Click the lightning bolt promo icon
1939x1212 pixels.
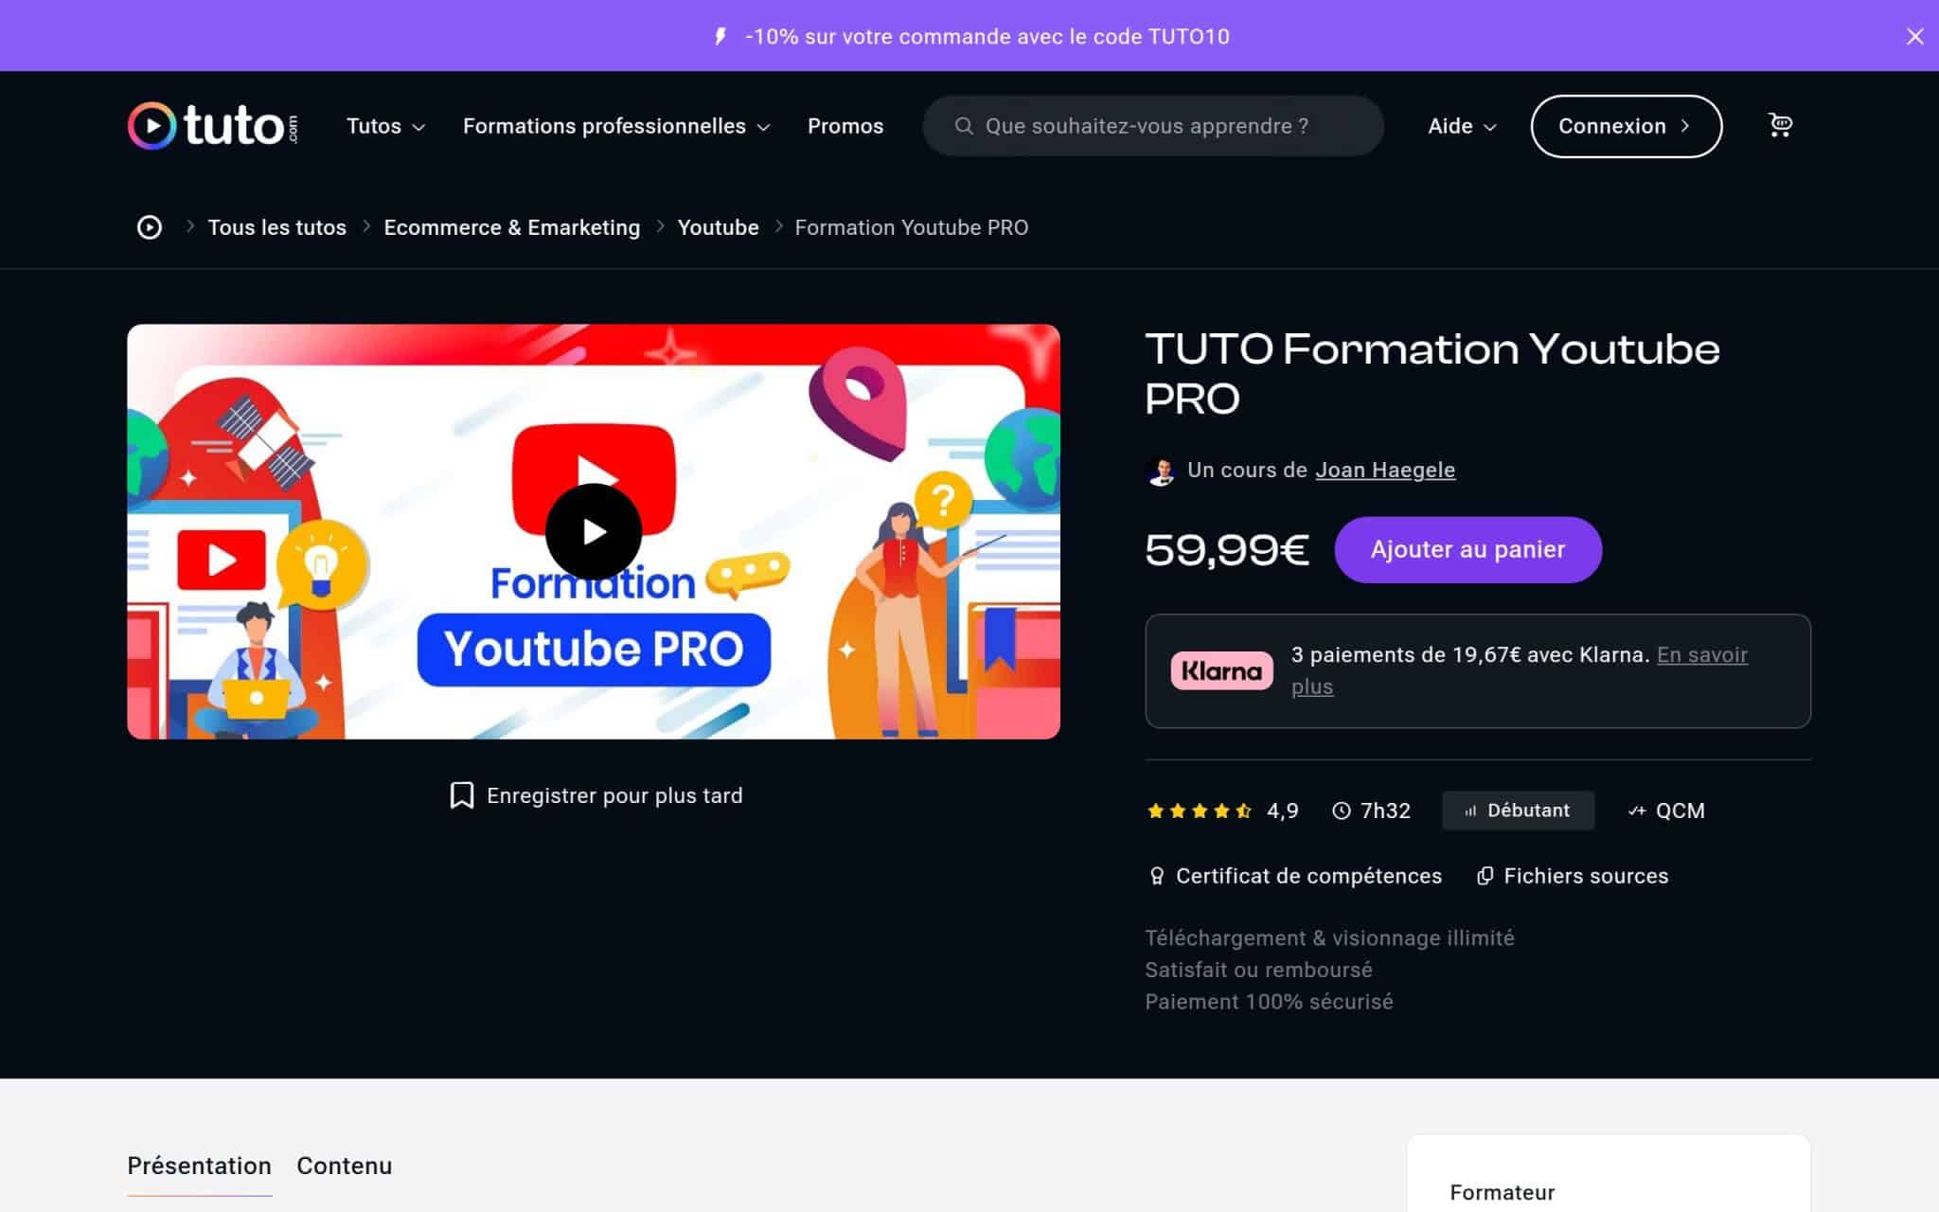pos(720,36)
